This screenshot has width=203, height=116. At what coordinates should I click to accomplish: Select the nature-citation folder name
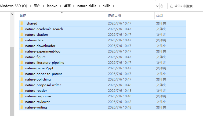pyautogui.click(x=37, y=35)
